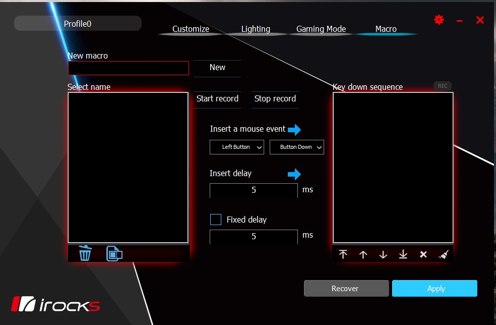Apply the current settings
496x325 pixels.
435,288
